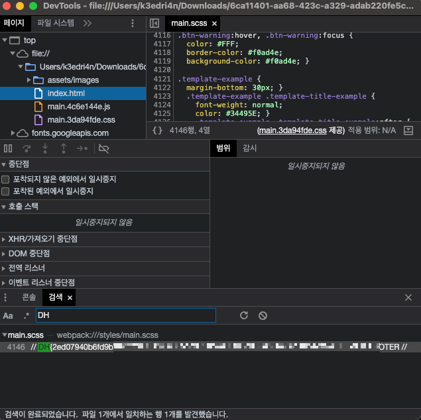
Task: Focus the search input containing DH
Action: pos(126,315)
